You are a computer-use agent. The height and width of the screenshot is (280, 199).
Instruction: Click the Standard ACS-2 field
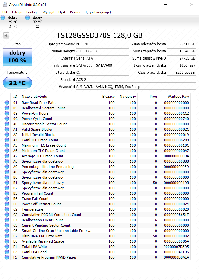[136, 80]
